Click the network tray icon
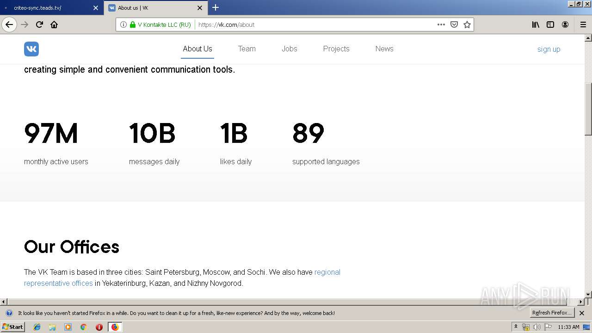Image resolution: width=592 pixels, height=333 pixels. (525, 327)
